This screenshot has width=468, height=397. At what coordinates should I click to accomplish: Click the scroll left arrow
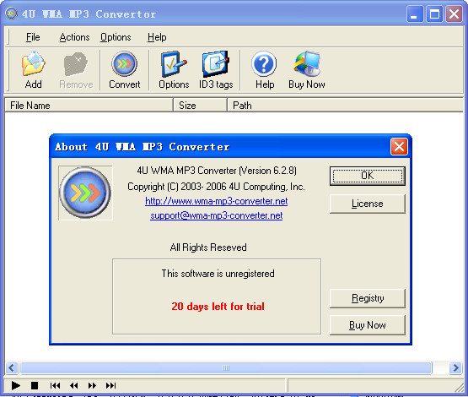pyautogui.click(x=12, y=367)
